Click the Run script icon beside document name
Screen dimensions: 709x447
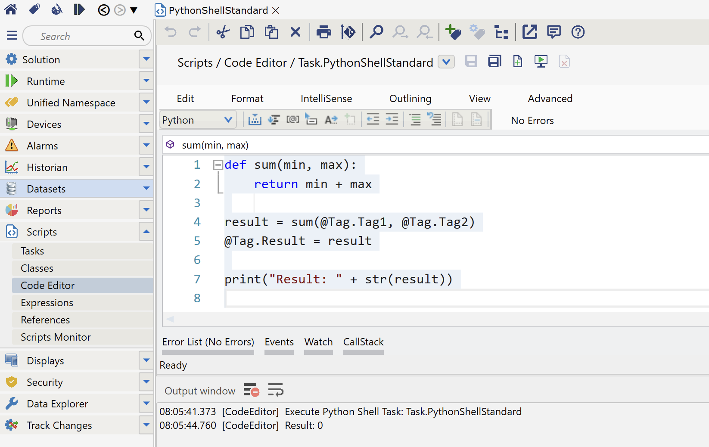click(x=541, y=62)
